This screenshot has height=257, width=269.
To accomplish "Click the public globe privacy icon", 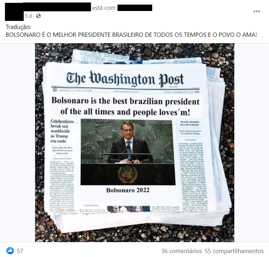I will (x=39, y=16).
